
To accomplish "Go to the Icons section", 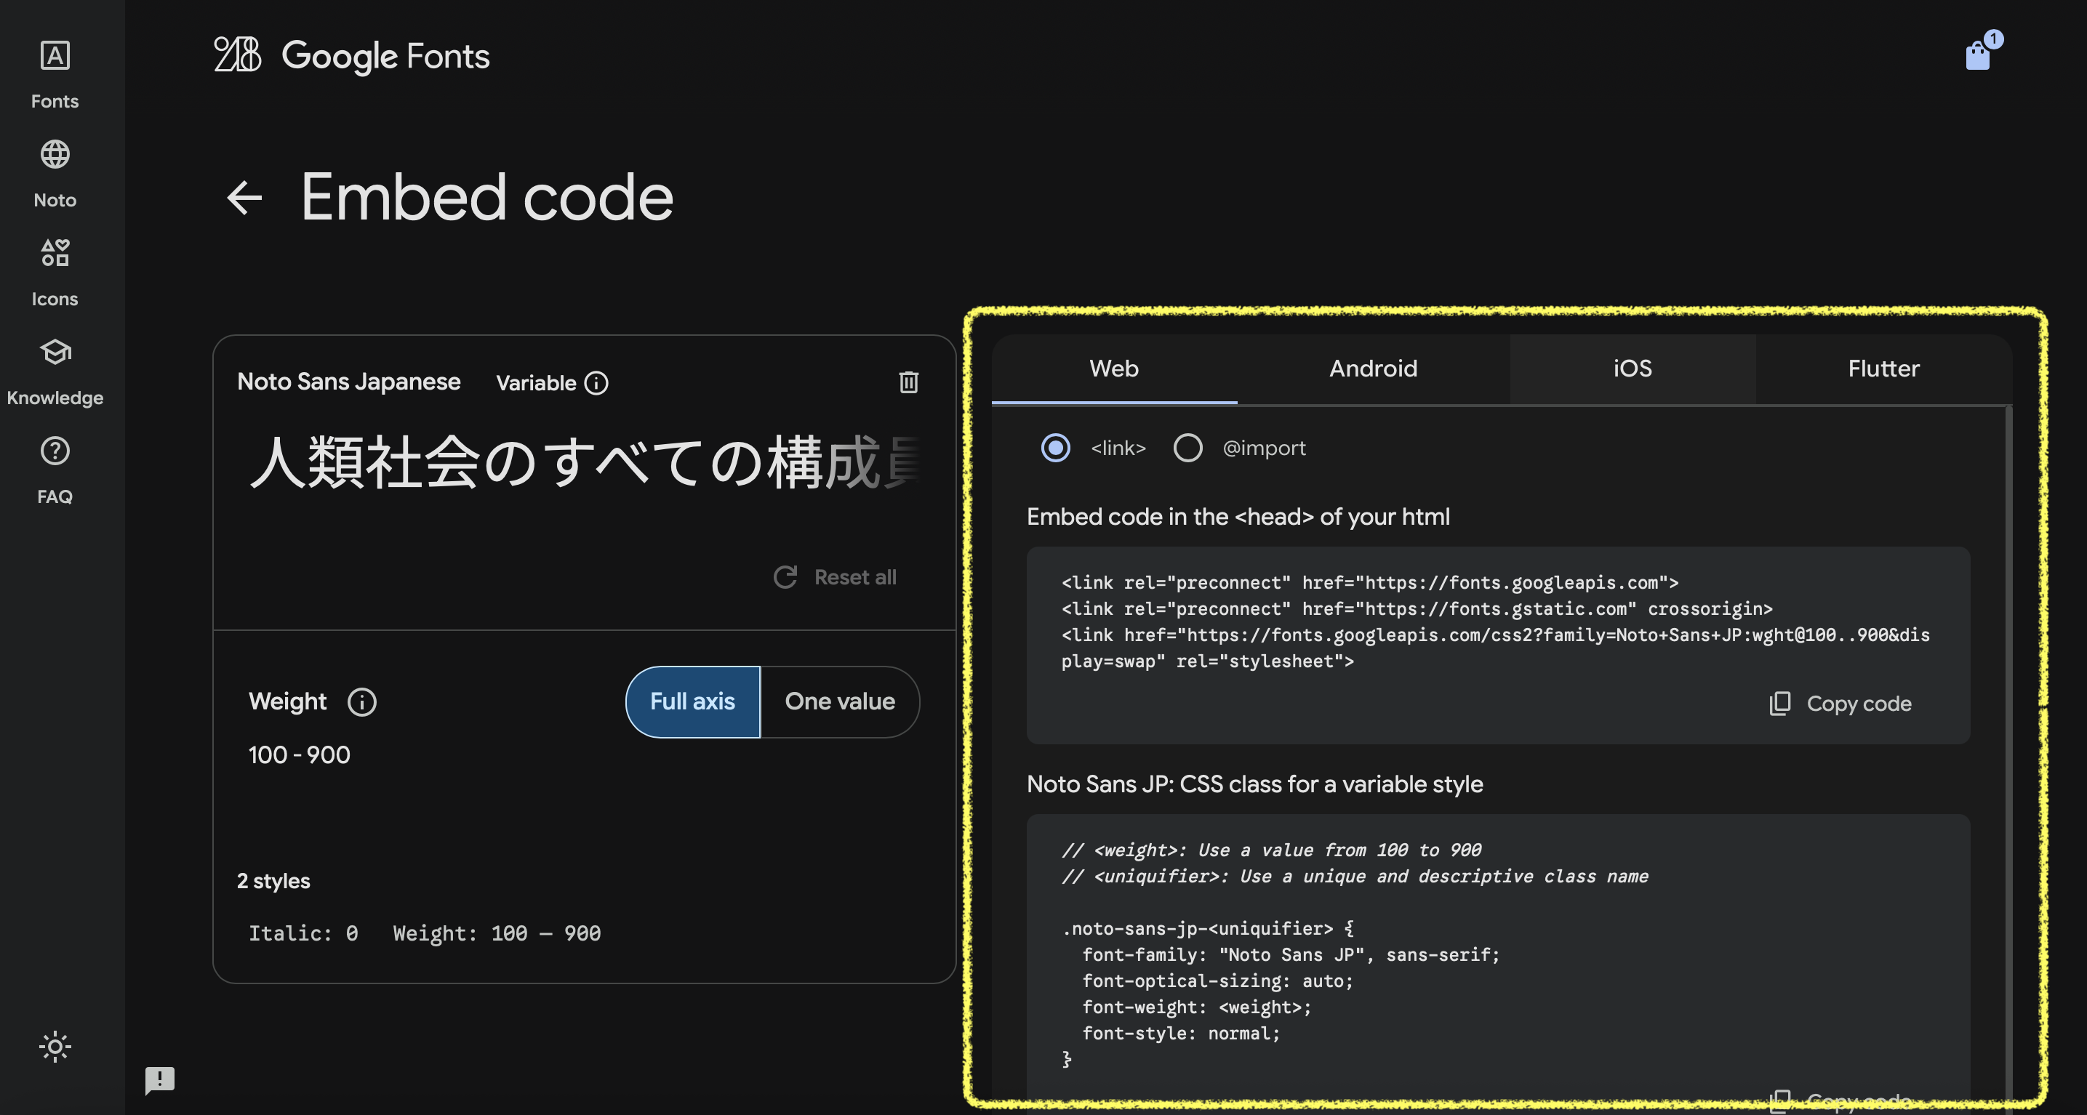I will click(55, 272).
